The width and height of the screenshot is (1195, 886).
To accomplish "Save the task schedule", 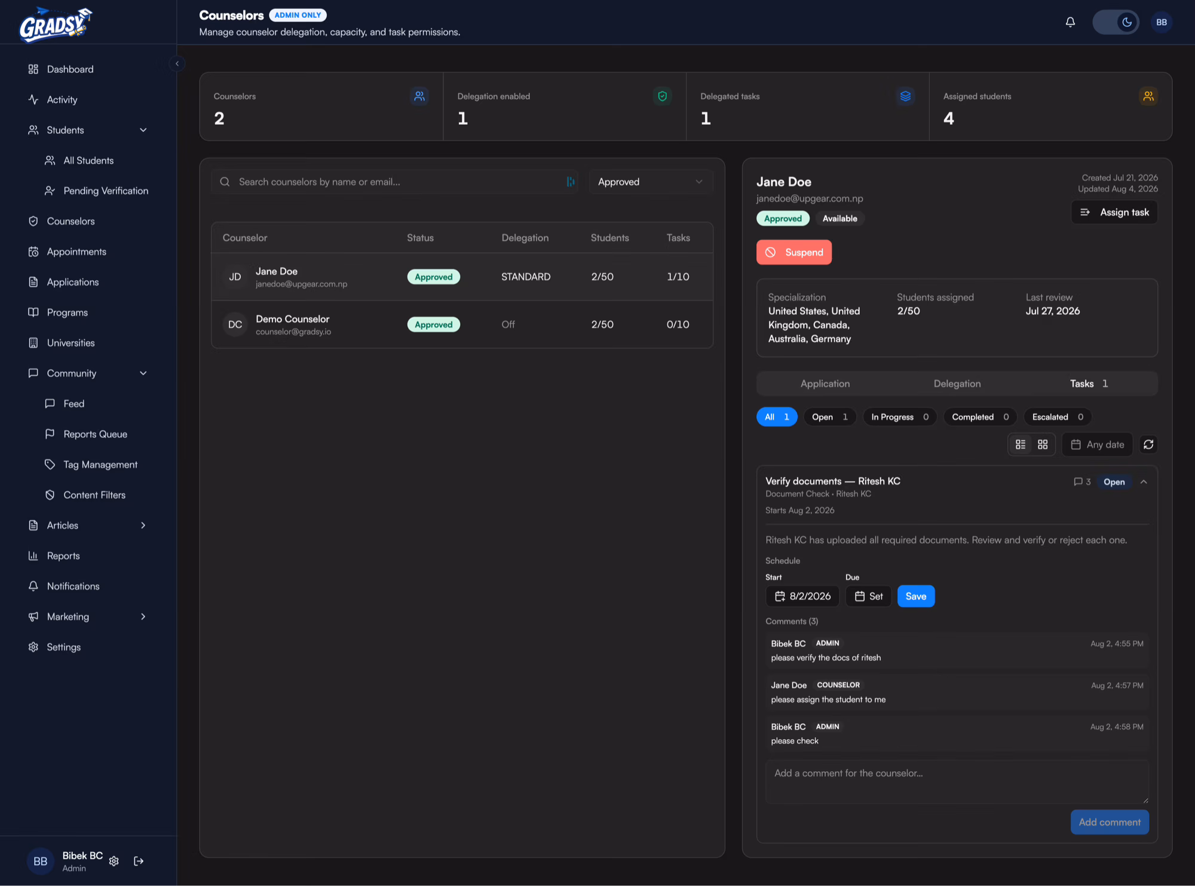I will coord(915,596).
